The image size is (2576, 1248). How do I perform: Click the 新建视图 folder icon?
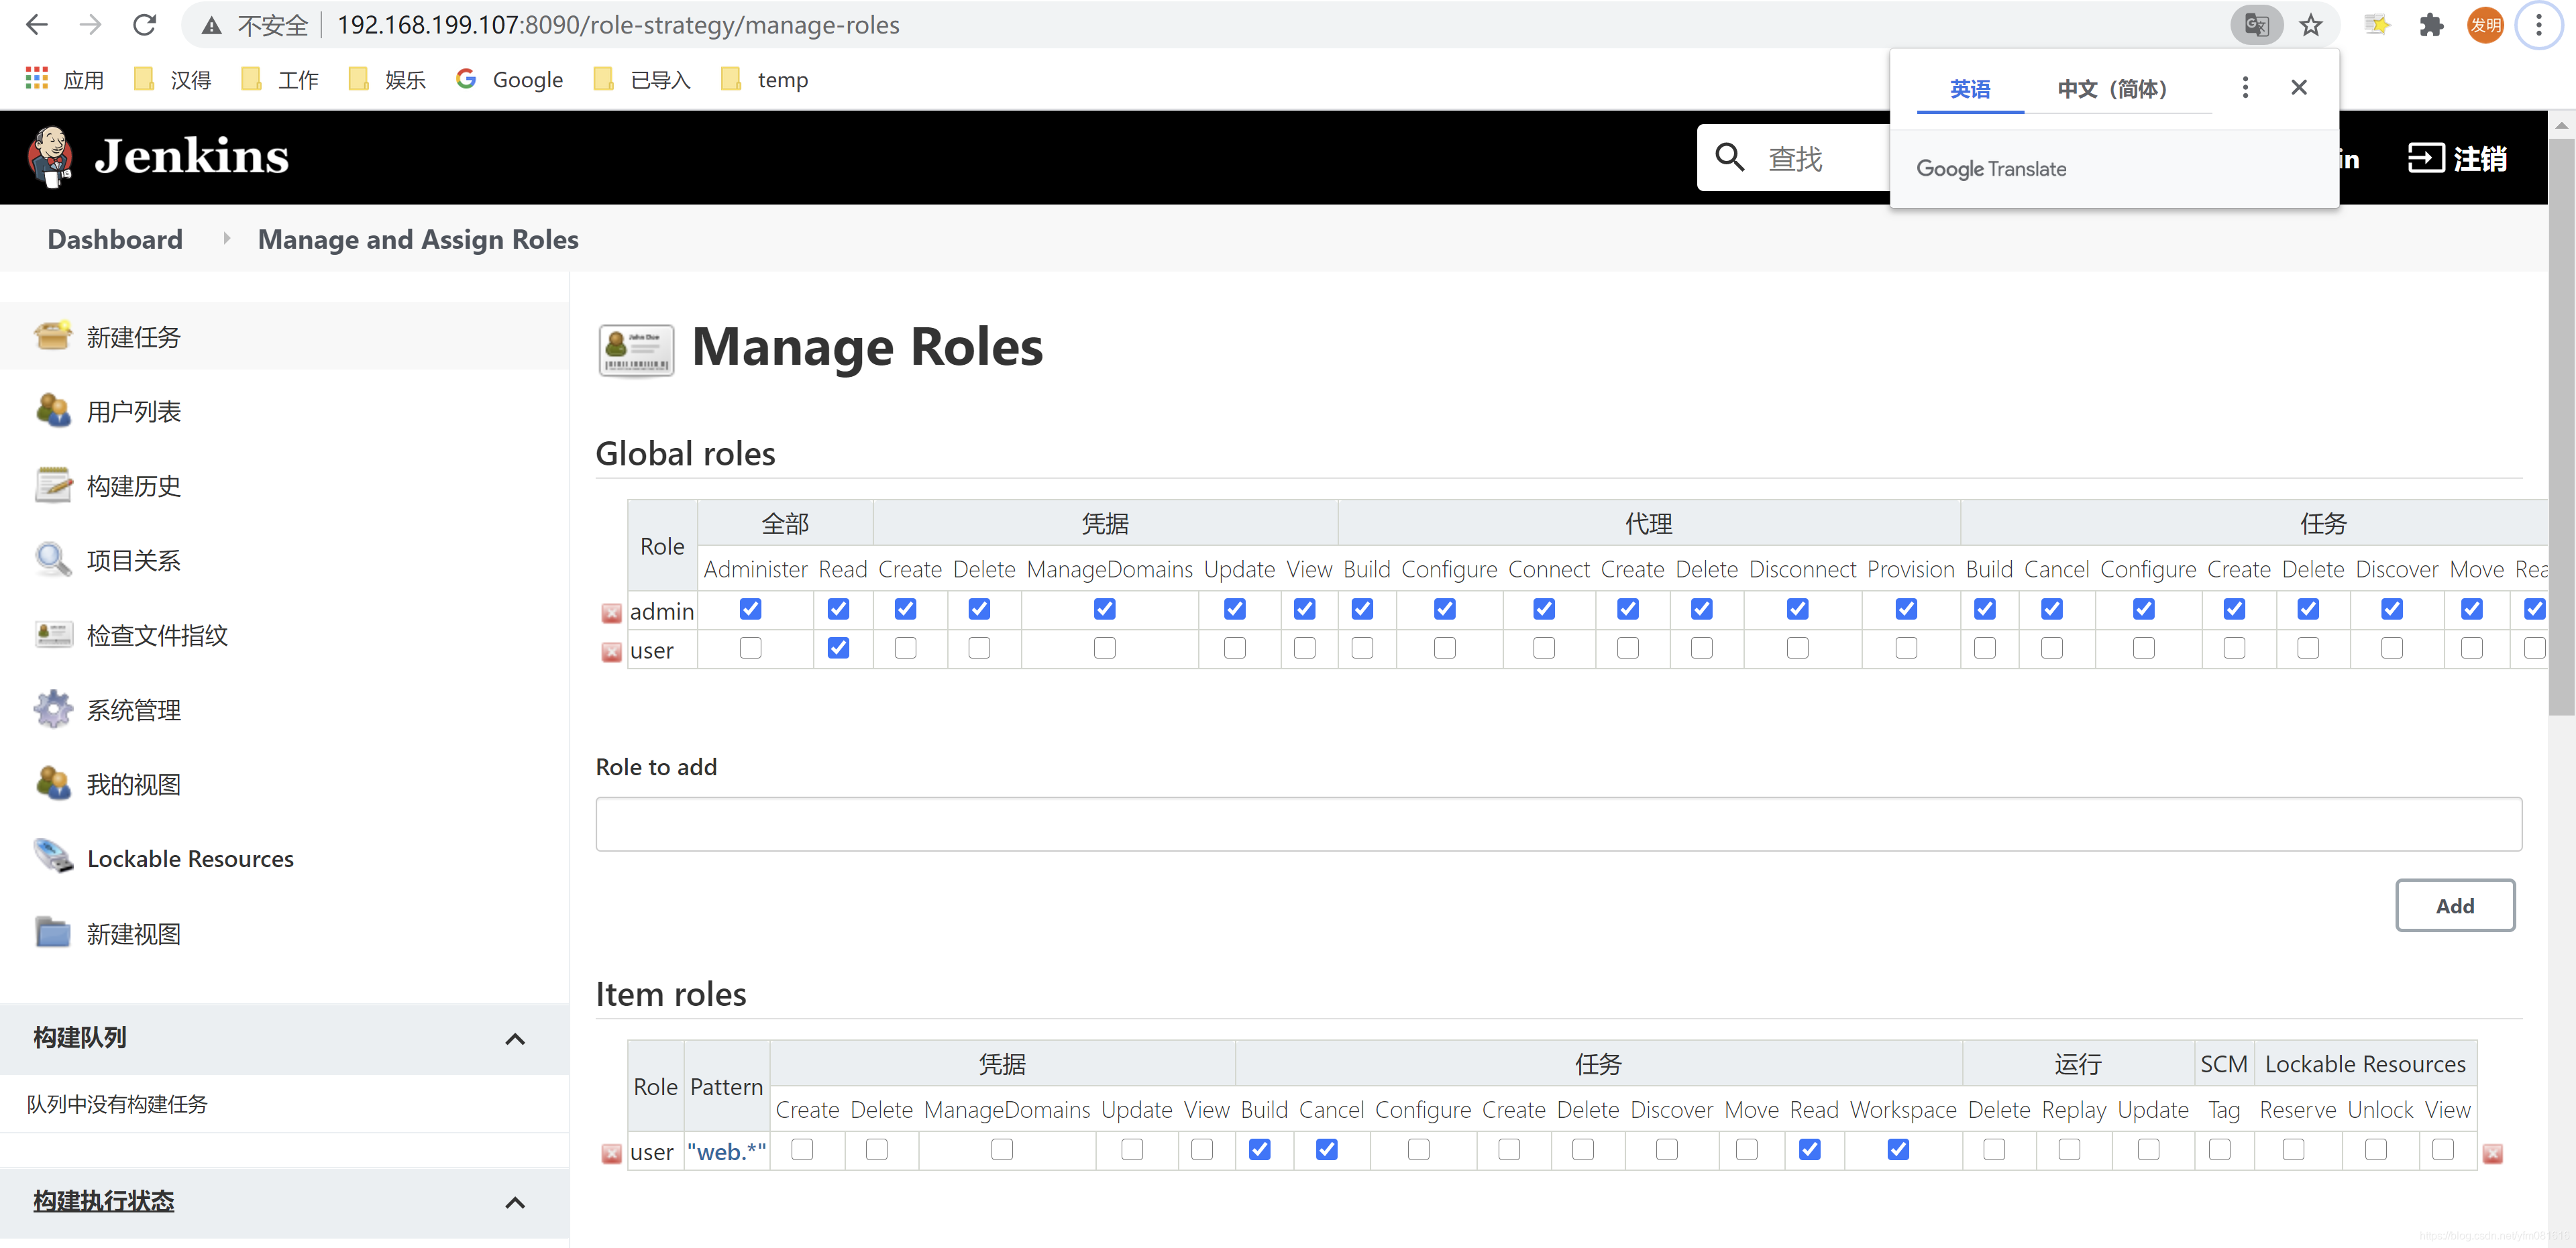[53, 933]
